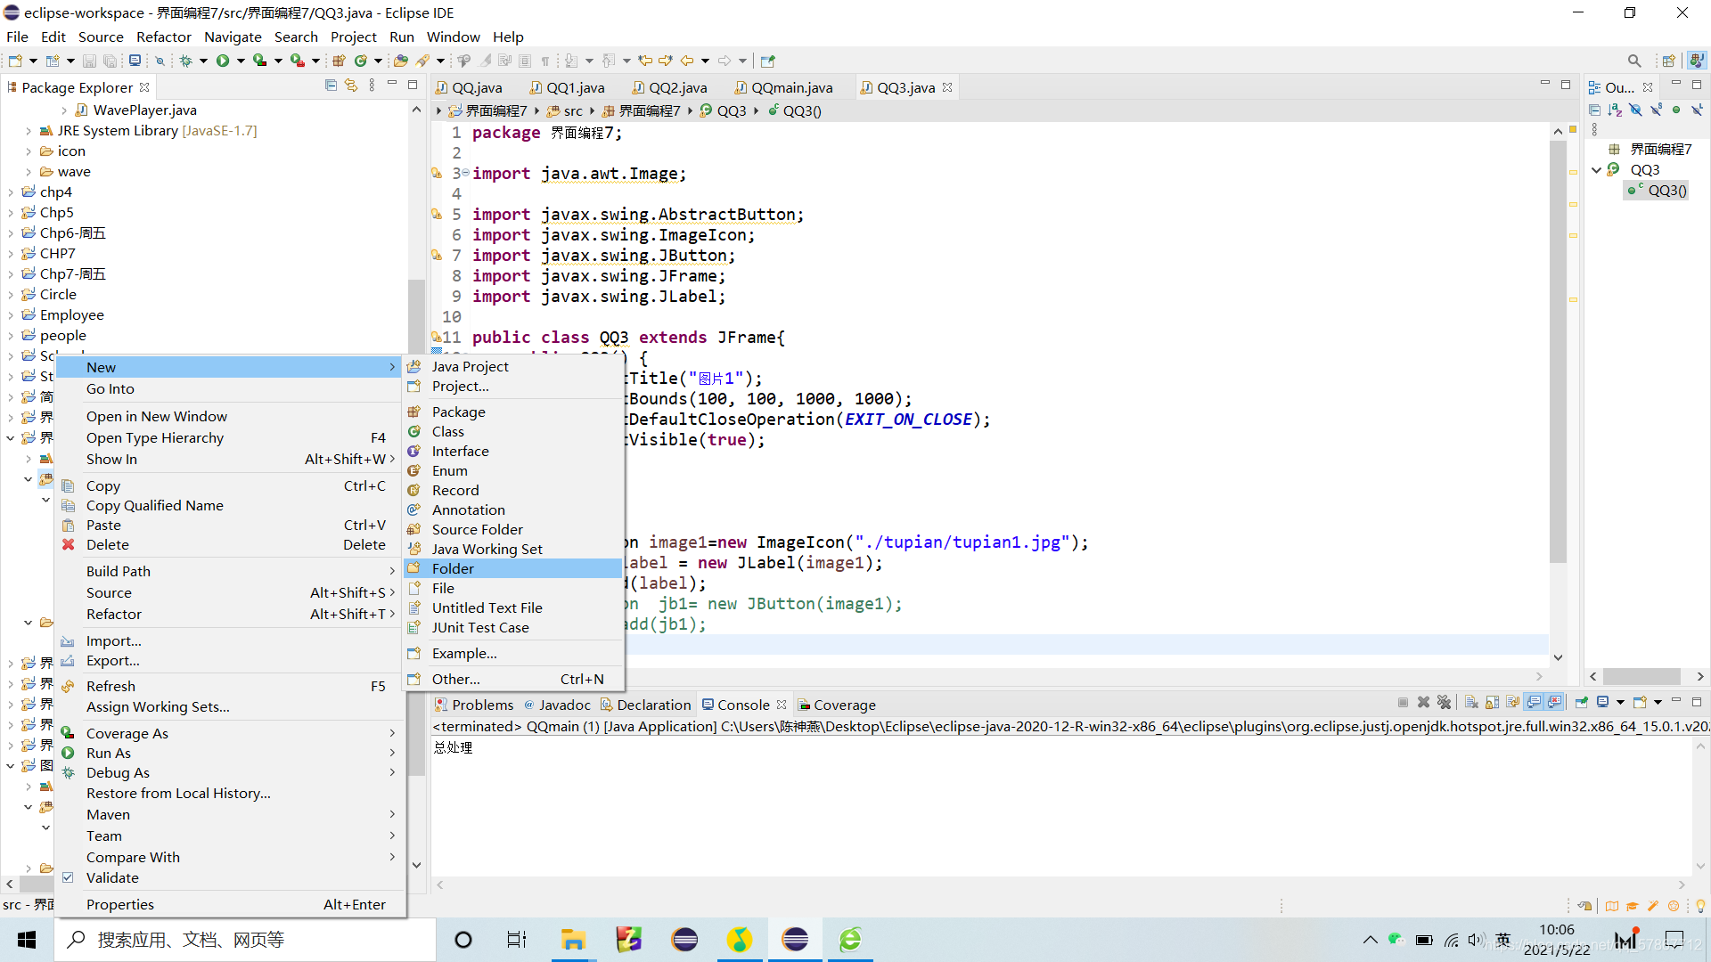Click the Debug bug icon in toolbar
The width and height of the screenshot is (1711, 962).
(x=185, y=61)
